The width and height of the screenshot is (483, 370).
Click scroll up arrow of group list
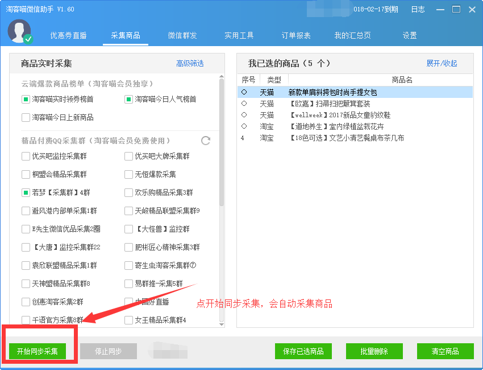222,76
